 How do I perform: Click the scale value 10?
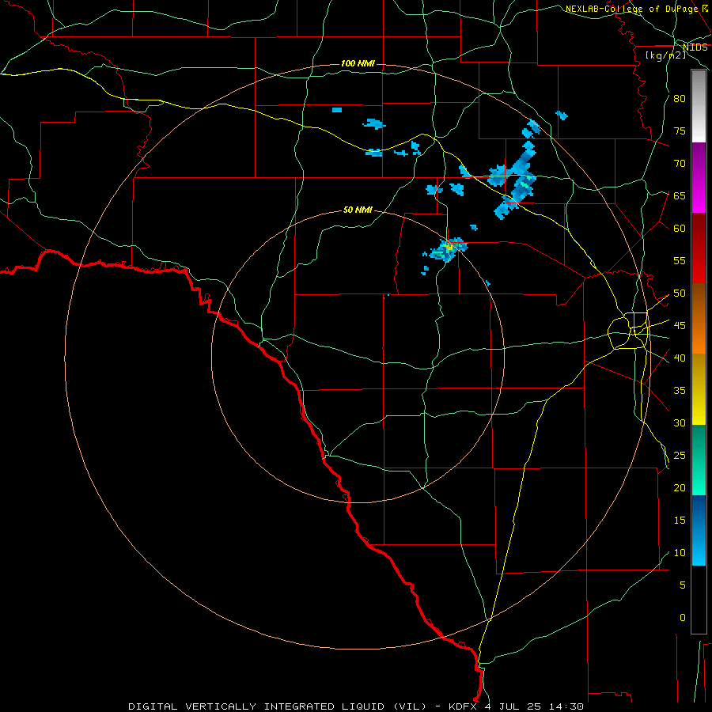(680, 553)
